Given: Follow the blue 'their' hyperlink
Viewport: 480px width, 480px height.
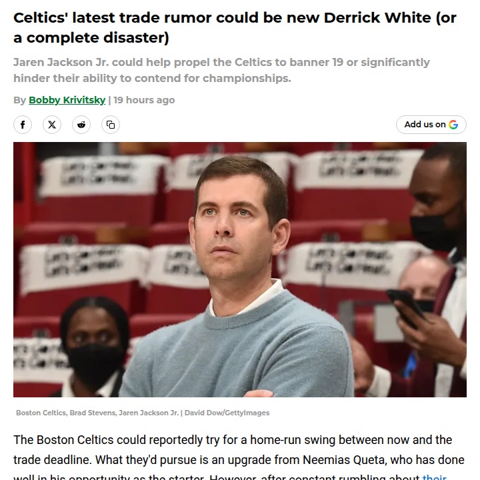Looking at the screenshot, I should pyautogui.click(x=434, y=477).
